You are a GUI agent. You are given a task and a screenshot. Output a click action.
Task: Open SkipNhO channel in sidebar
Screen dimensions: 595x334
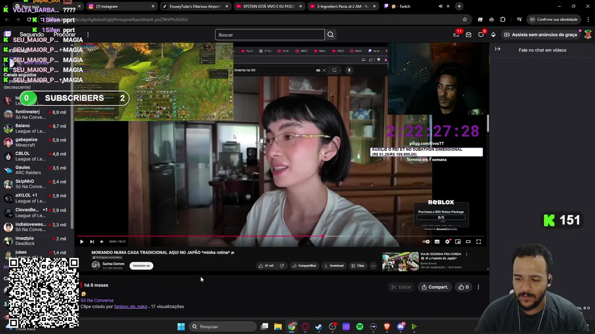point(35,184)
